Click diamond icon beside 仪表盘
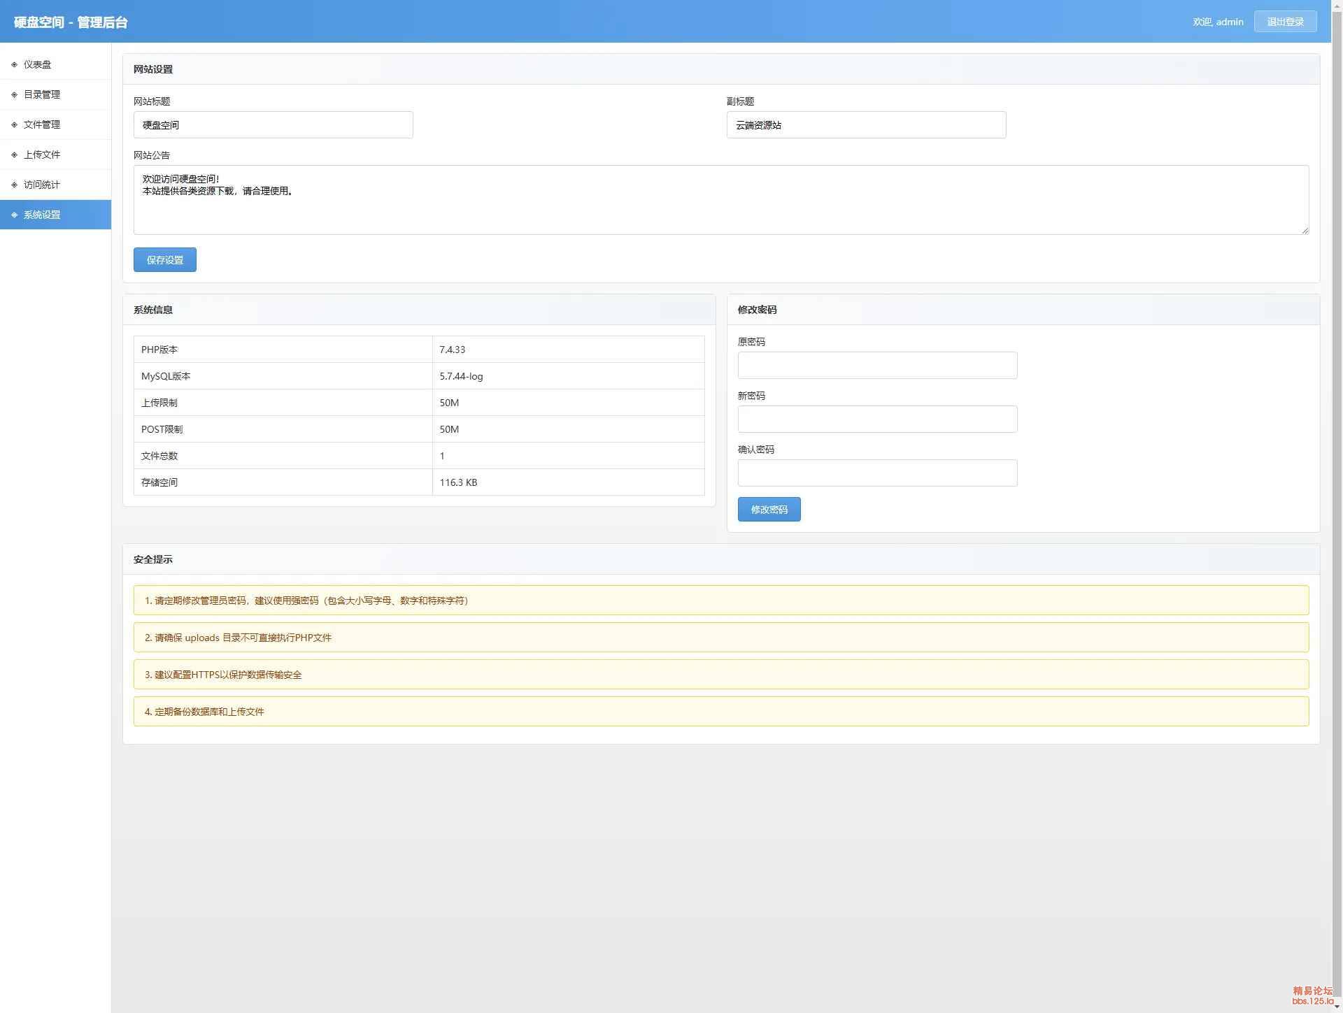The height and width of the screenshot is (1013, 1343). pos(14,64)
